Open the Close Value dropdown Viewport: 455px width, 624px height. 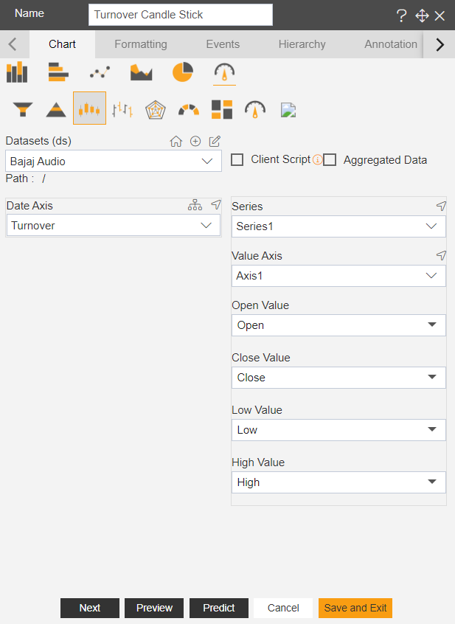point(338,378)
